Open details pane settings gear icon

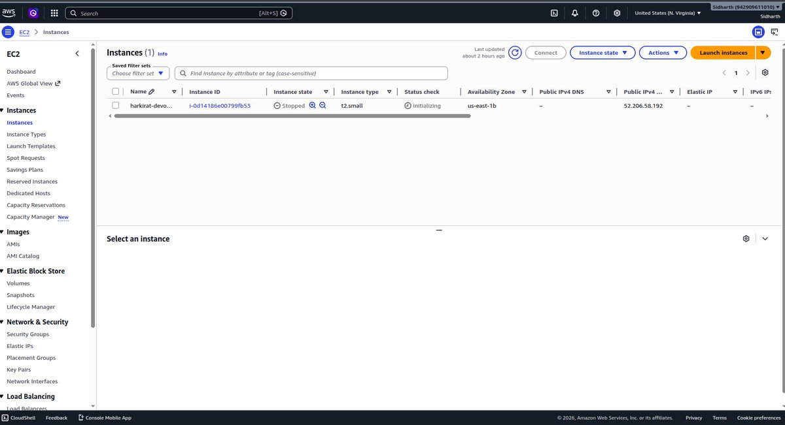coord(746,239)
